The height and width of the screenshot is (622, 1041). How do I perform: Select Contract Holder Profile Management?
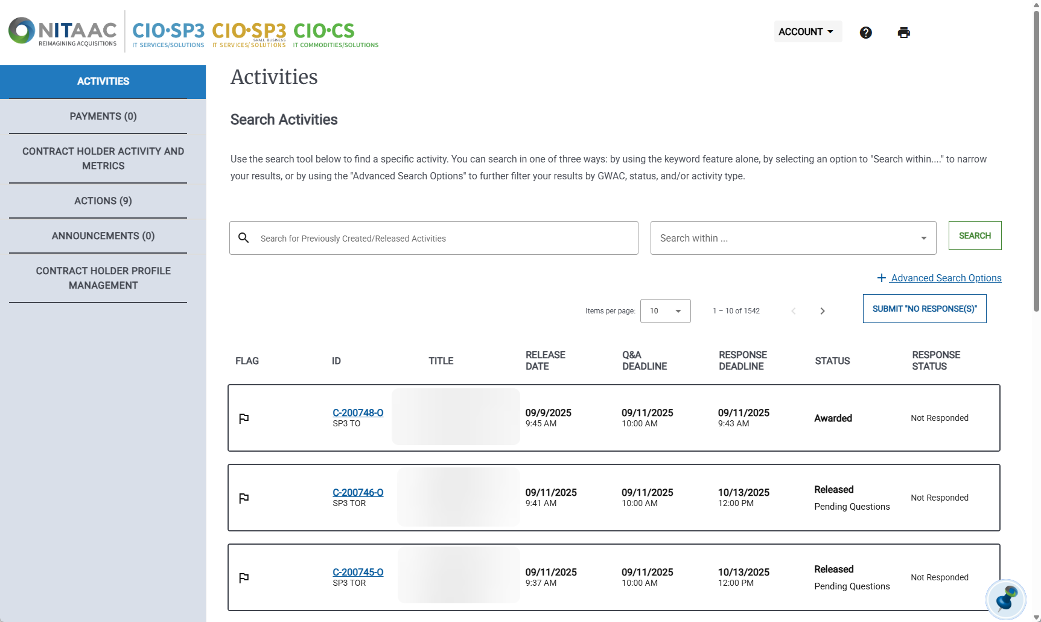(x=103, y=278)
